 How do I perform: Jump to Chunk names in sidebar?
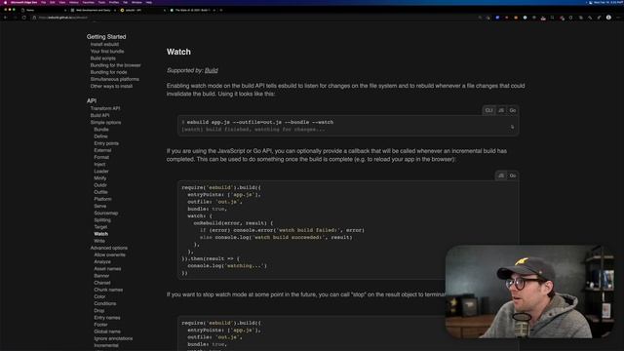[x=108, y=290]
